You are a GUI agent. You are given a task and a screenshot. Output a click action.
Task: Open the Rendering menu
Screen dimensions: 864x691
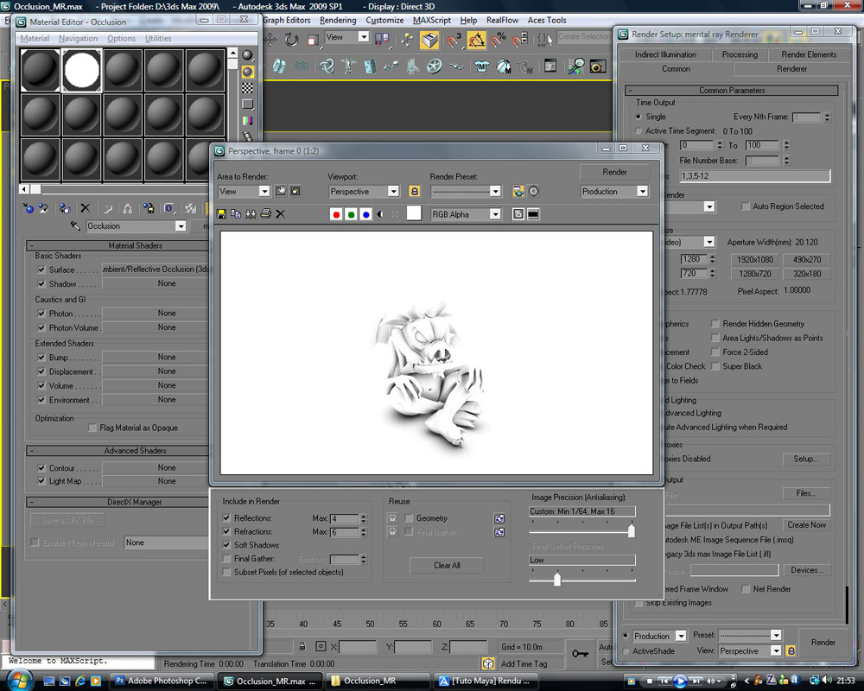tap(338, 20)
